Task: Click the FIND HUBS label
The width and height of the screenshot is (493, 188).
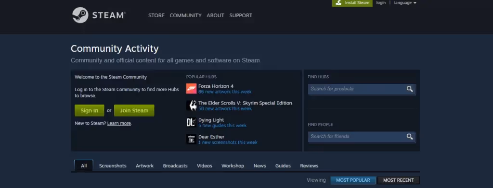Action: coord(319,77)
